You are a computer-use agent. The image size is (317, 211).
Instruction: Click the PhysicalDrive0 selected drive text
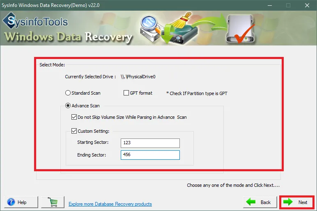point(138,77)
